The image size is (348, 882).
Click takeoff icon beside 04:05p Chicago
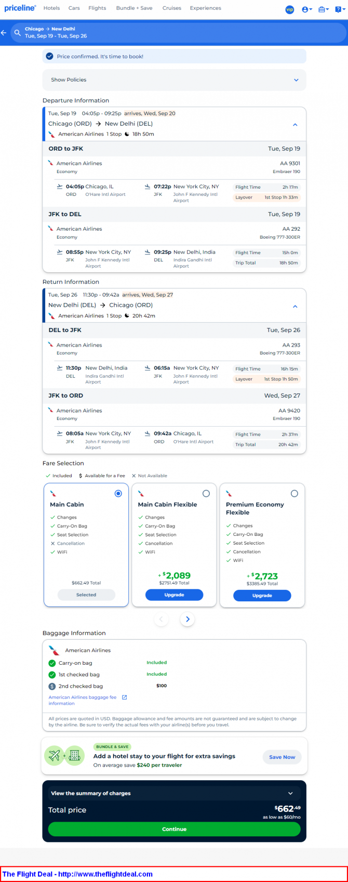coord(60,187)
